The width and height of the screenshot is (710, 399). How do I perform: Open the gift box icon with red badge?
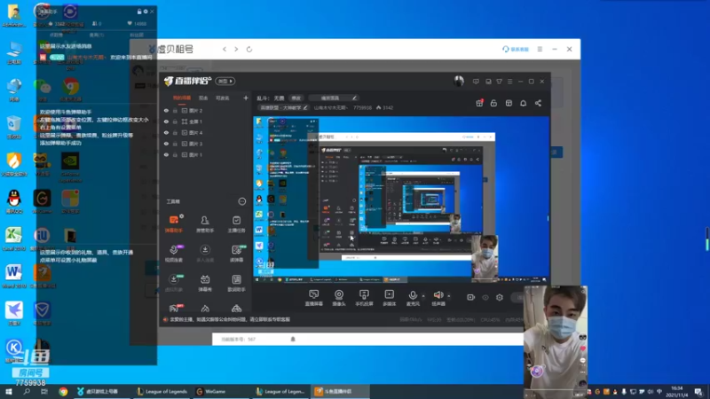[479, 103]
